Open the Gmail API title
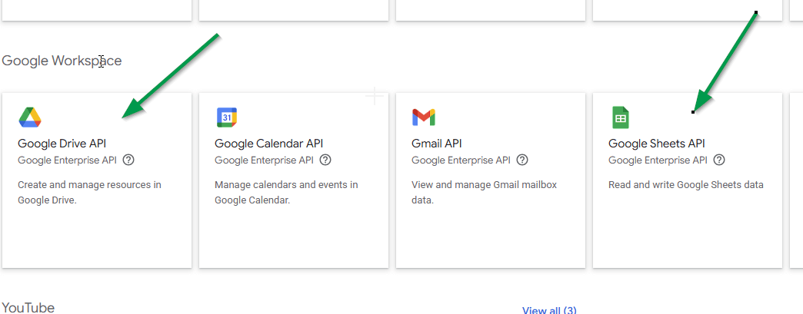Viewport: 803px width, 314px height. 436,144
